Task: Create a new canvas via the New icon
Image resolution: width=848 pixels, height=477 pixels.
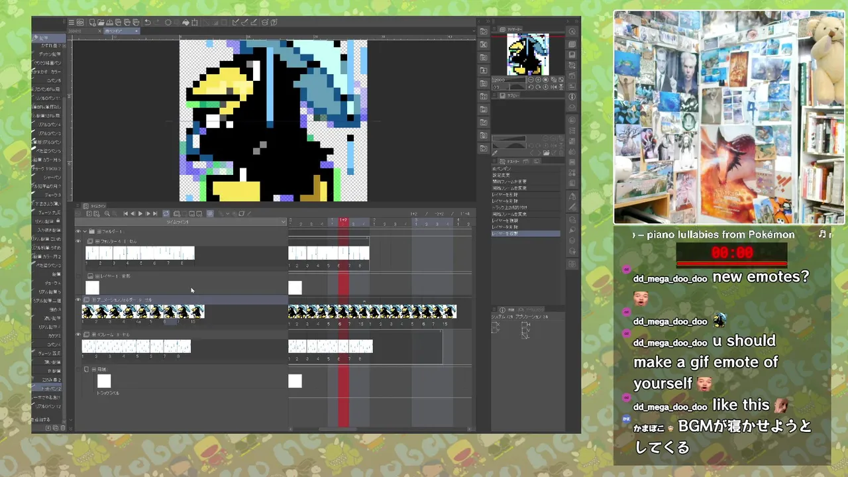Action: coord(93,22)
